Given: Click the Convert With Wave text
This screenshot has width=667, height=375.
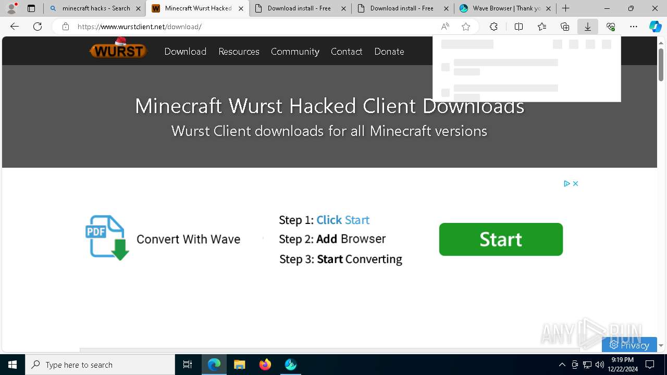Looking at the screenshot, I should click(x=188, y=239).
